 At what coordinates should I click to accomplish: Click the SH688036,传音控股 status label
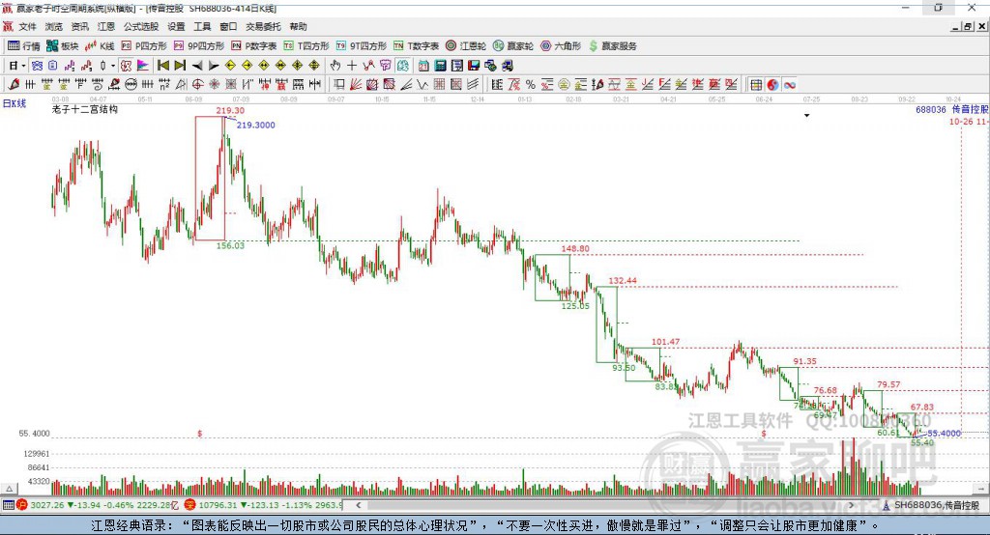931,505
